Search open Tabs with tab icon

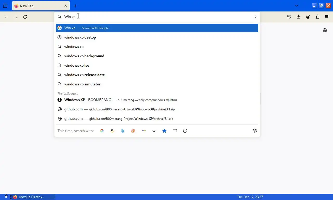[175, 131]
